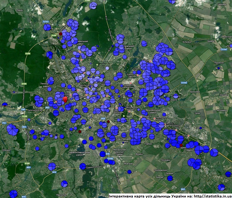Click the T2104 road label near Бражники
This screenshot has width=232, height=198.
click(x=184, y=83)
